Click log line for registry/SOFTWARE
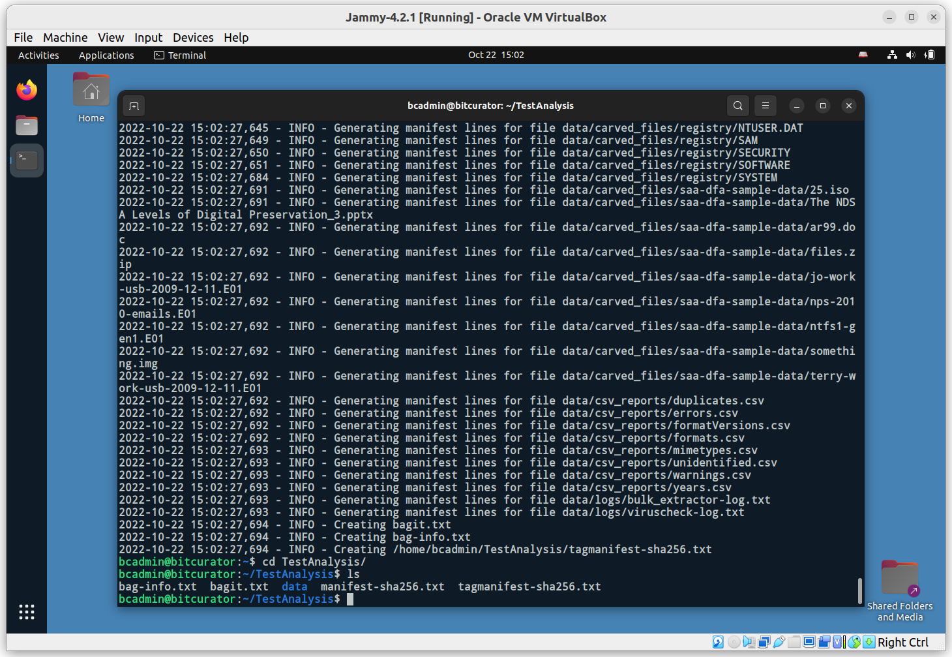The image size is (952, 657). click(x=454, y=165)
